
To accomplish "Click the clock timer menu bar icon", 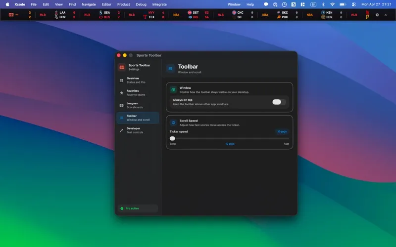I will pyautogui.click(x=284, y=4).
